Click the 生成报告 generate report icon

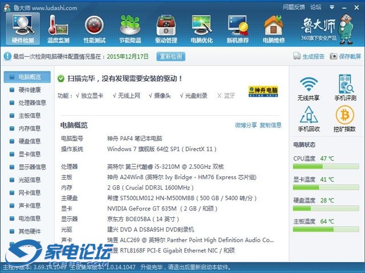pos(297,56)
